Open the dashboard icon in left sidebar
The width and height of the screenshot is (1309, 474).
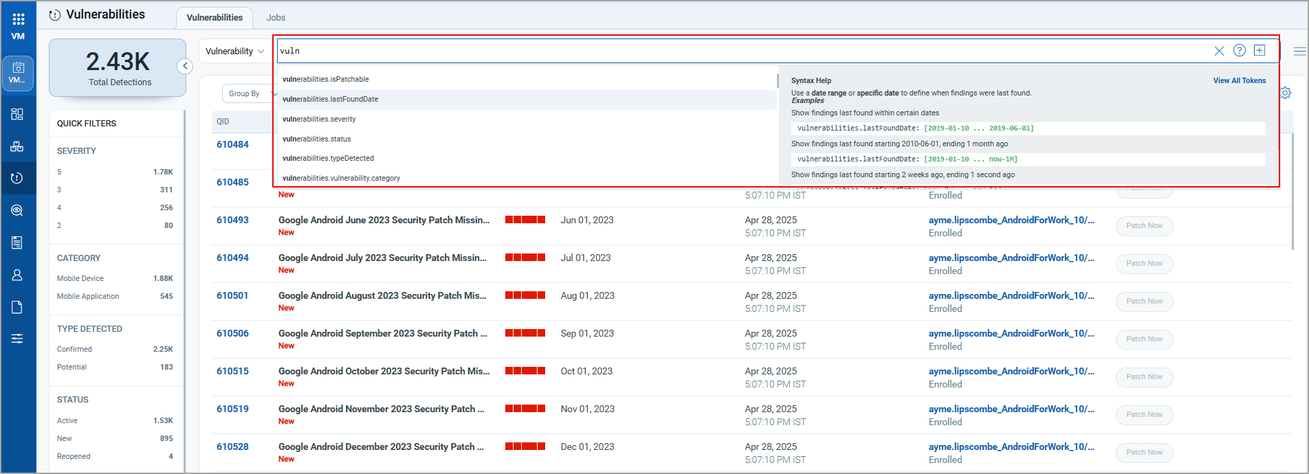coord(17,114)
